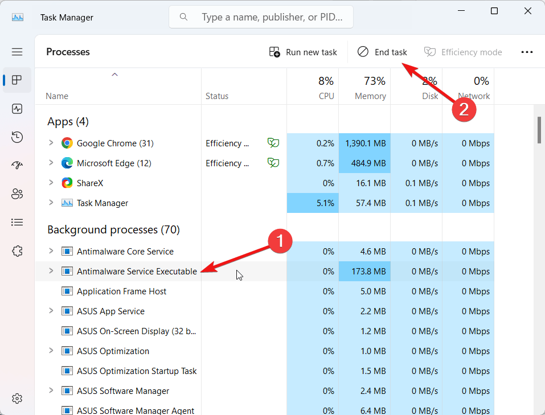Expand the ShareX process group

[x=51, y=183]
